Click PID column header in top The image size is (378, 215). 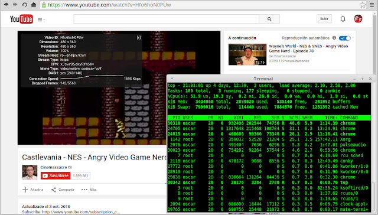click(x=177, y=118)
